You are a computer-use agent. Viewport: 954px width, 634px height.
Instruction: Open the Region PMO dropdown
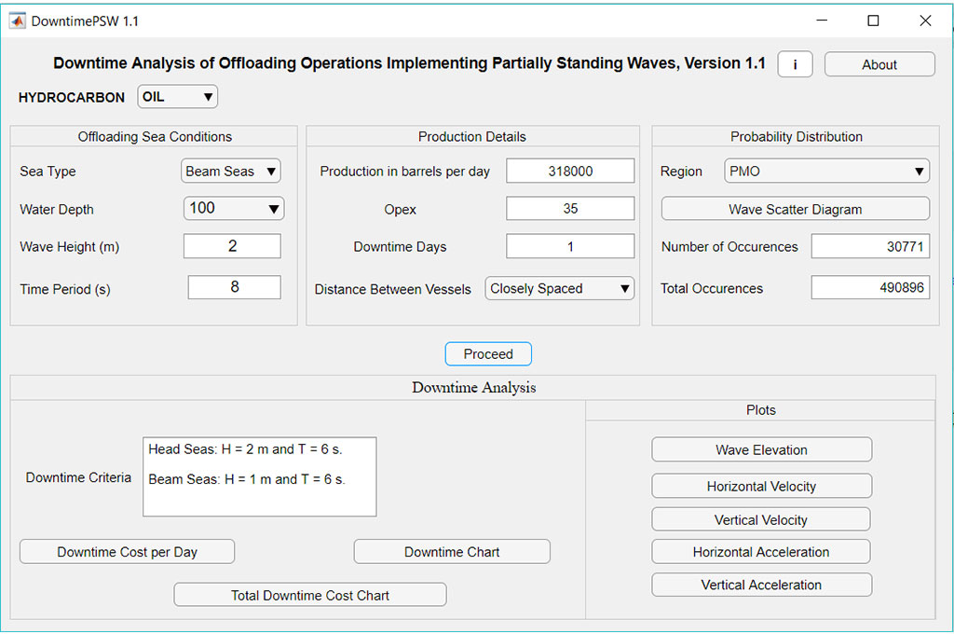tap(826, 172)
